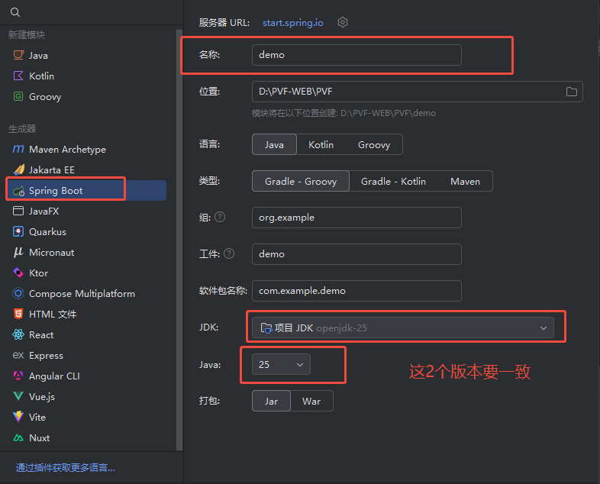Click the left generator list scrollbar

pyautogui.click(x=179, y=240)
